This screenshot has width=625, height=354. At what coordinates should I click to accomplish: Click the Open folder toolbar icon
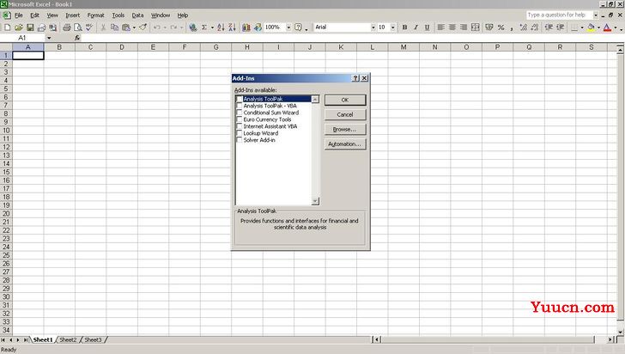pyautogui.click(x=19, y=27)
